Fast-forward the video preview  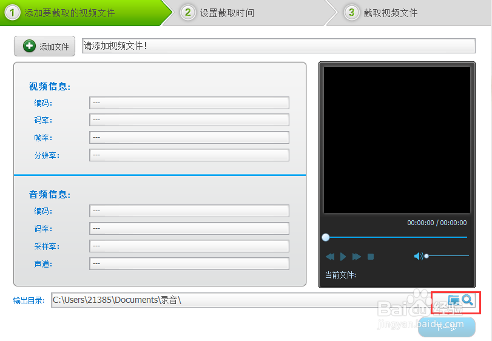(357, 257)
